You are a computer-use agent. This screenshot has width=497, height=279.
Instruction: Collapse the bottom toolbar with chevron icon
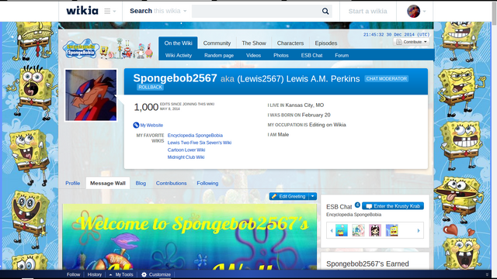(x=487, y=274)
